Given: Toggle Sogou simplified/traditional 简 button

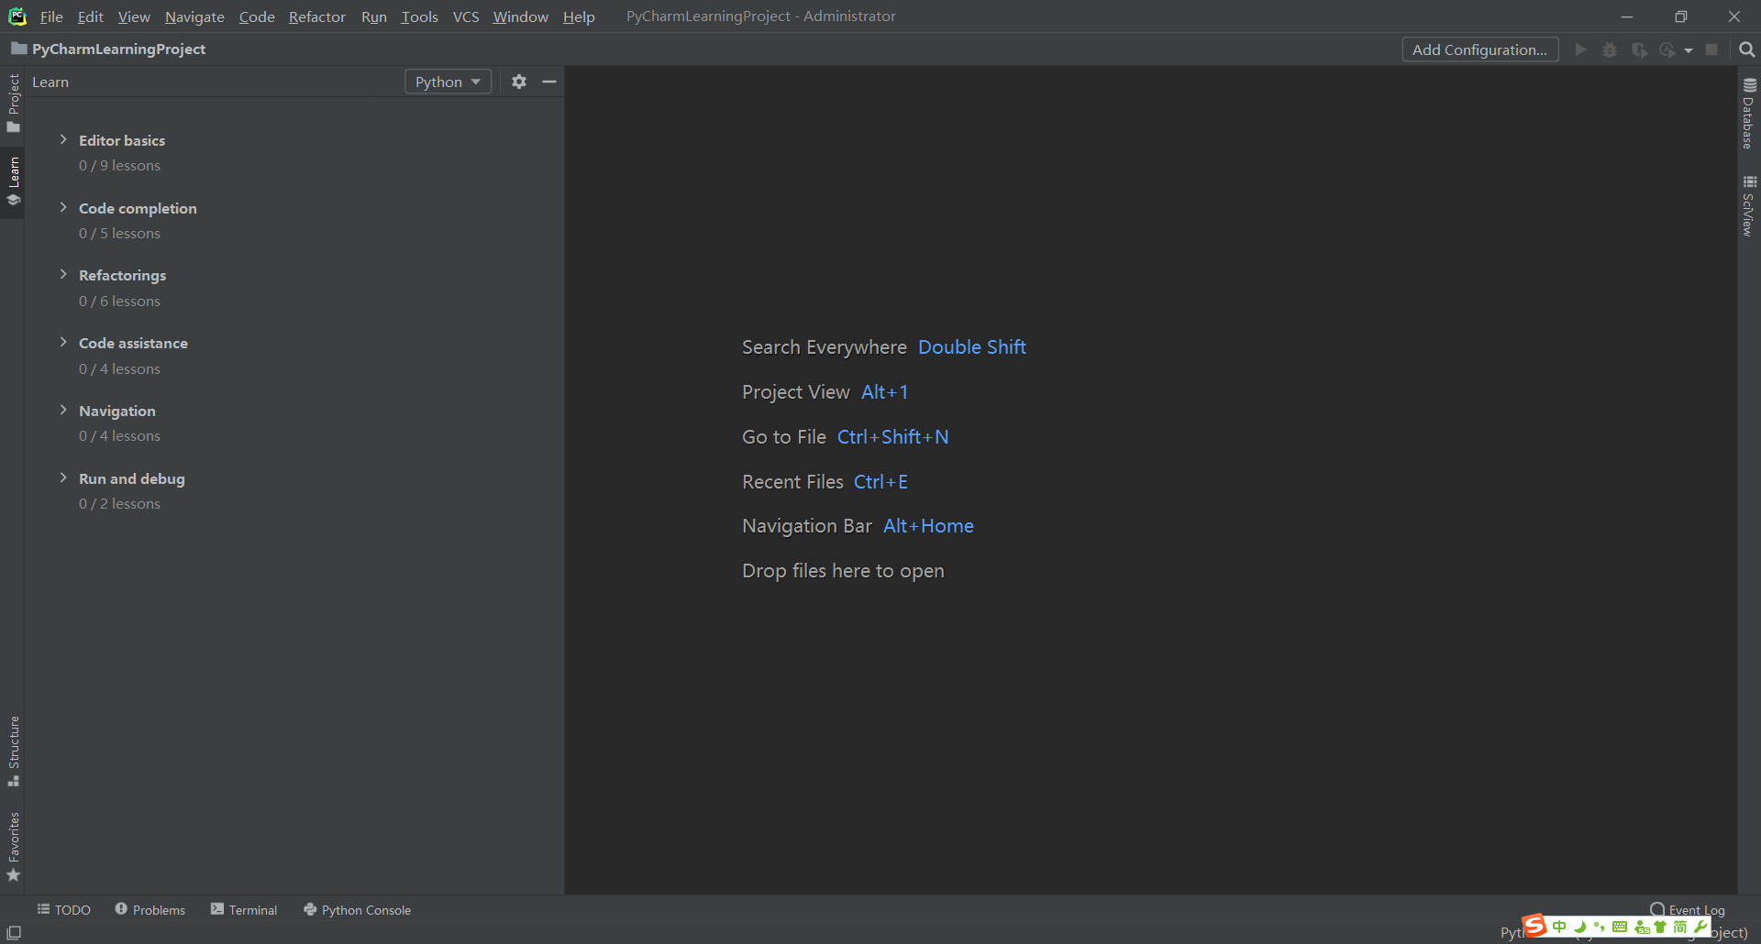Looking at the screenshot, I should pos(1680,927).
